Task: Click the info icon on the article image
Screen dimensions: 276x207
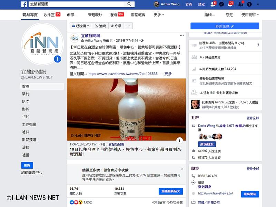Action: [x=179, y=140]
